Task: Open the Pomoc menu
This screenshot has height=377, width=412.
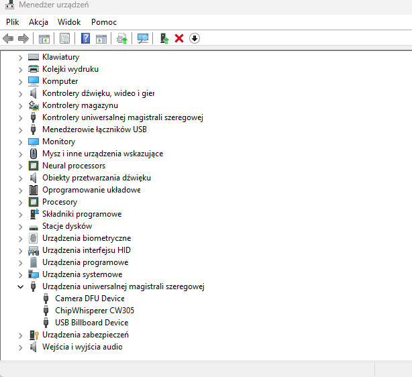Action: coord(104,21)
